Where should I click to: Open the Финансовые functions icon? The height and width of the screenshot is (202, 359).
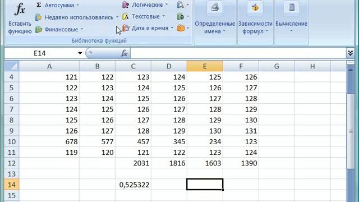coord(39,29)
